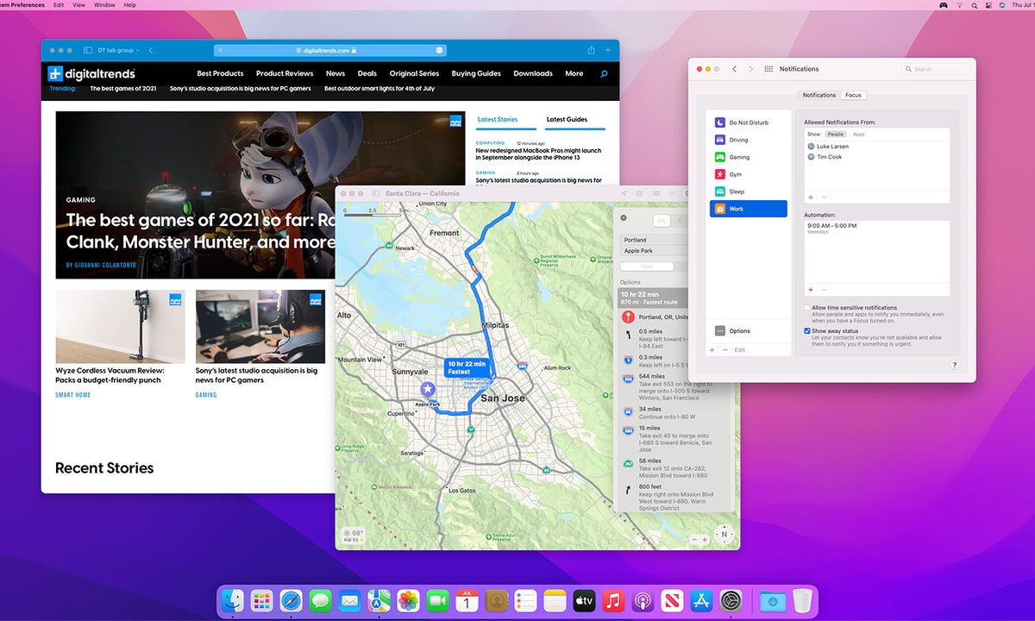
Task: Open Reminders from the Dock
Action: 525,600
